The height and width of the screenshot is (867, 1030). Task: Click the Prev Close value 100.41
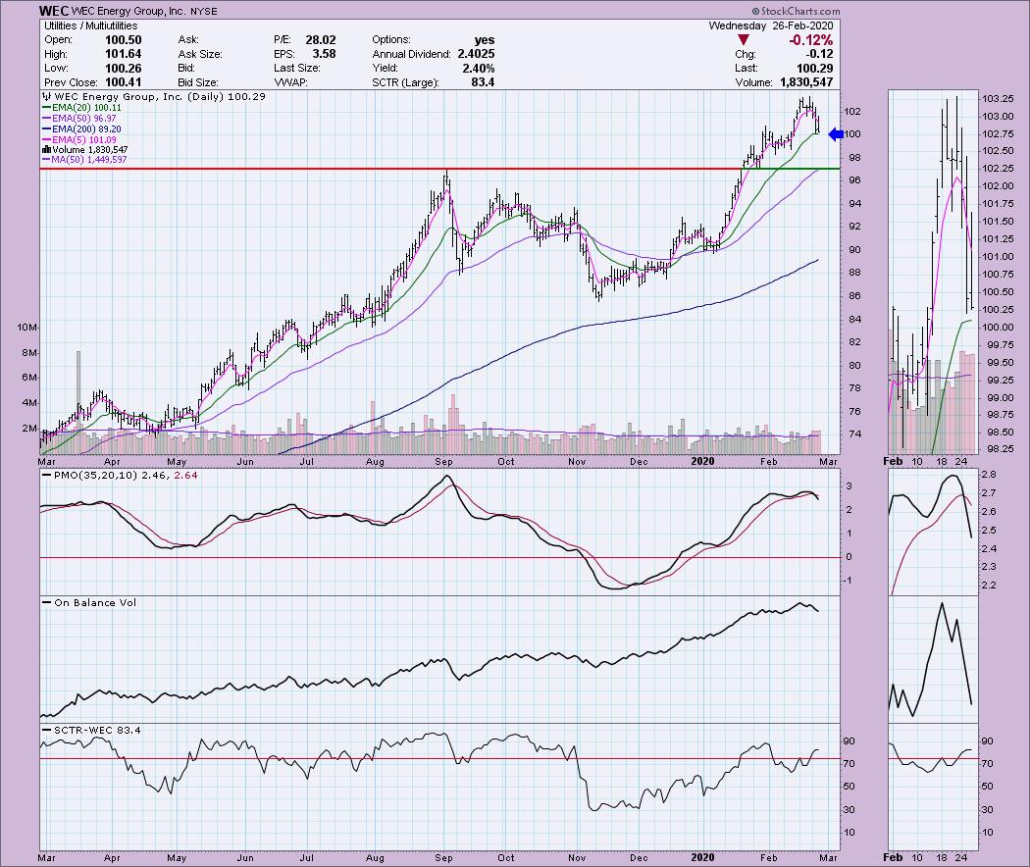pyautogui.click(x=124, y=82)
